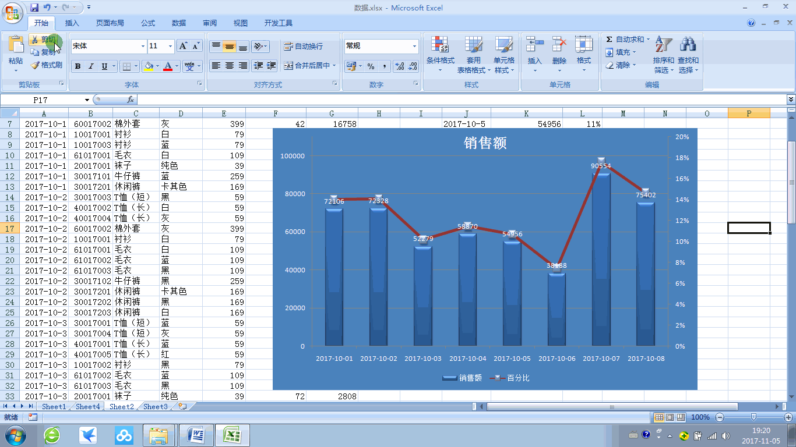
Task: Open the font size dropdown
Action: pyautogui.click(x=171, y=46)
